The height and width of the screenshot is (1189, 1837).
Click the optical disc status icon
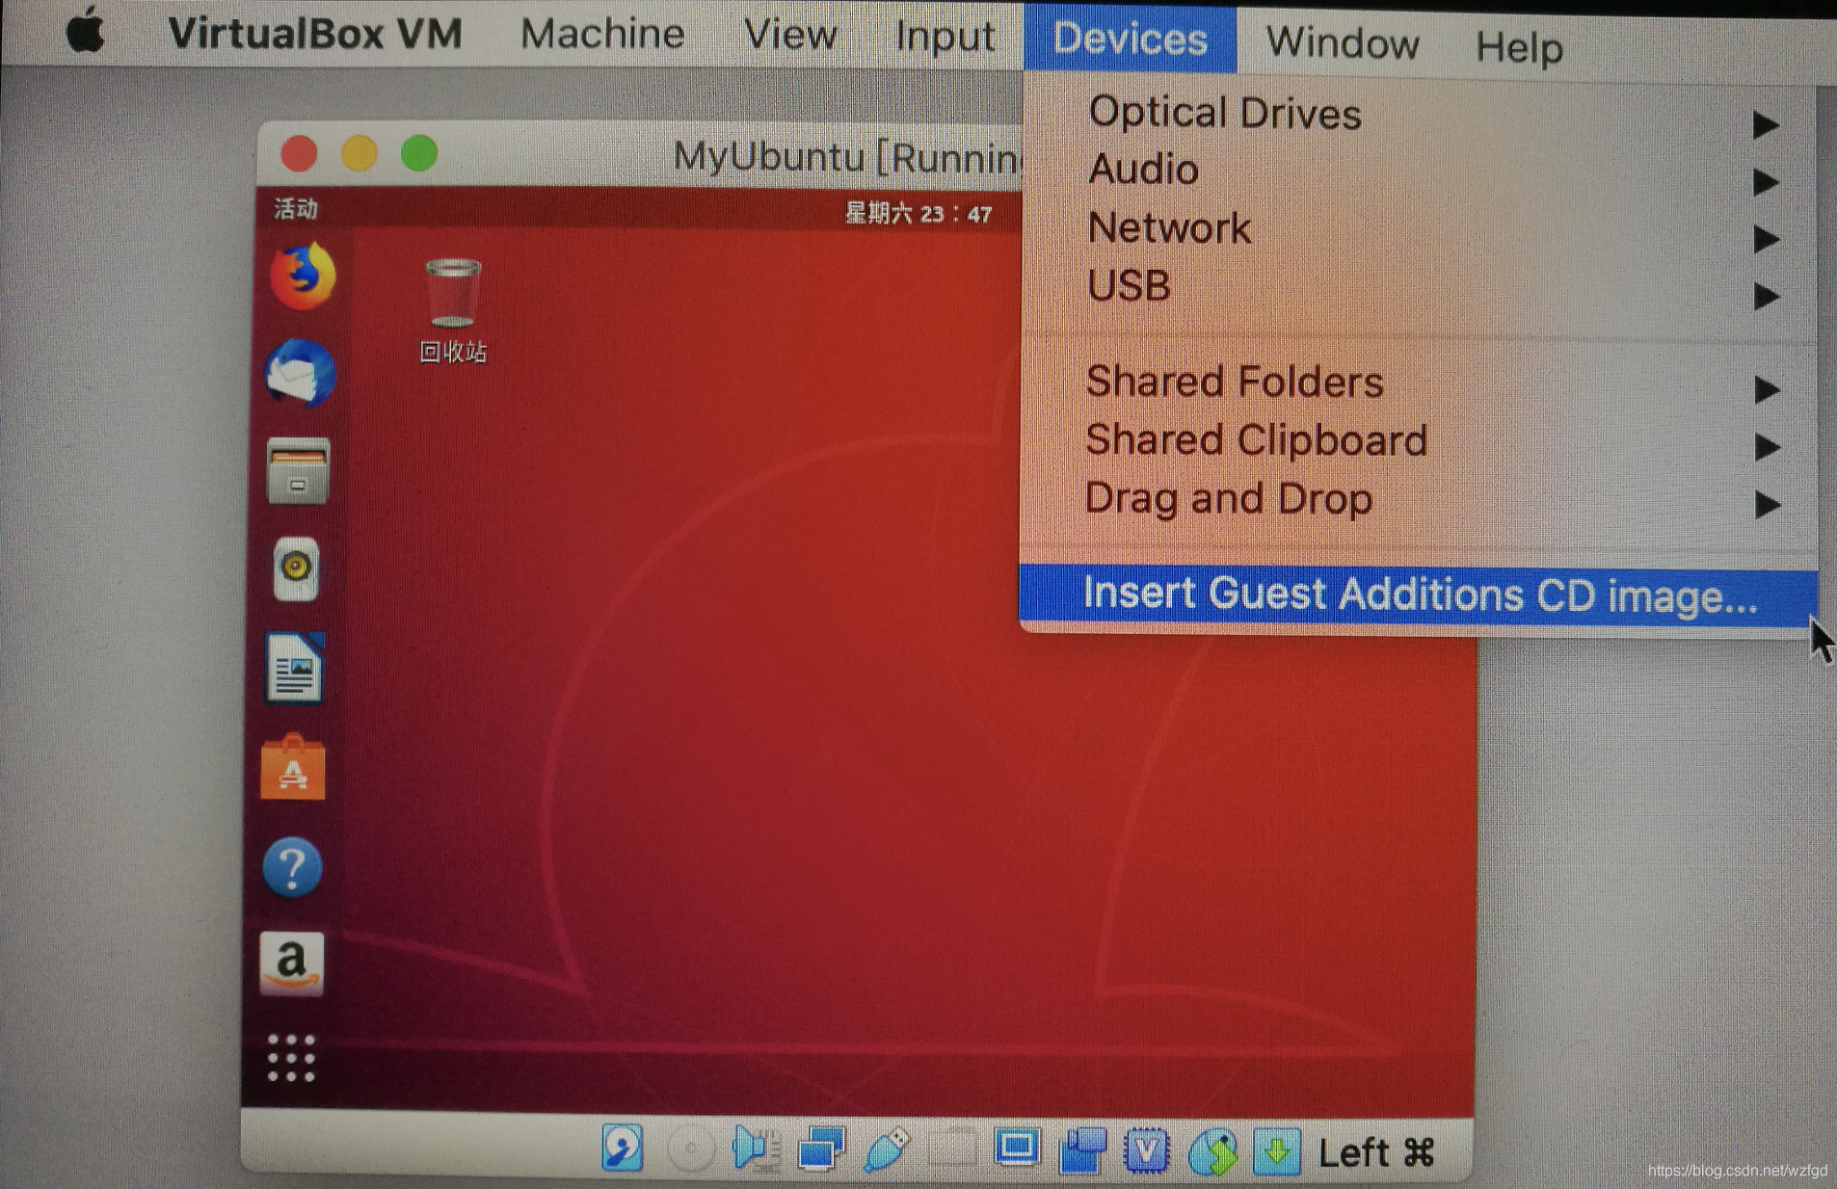(x=690, y=1148)
